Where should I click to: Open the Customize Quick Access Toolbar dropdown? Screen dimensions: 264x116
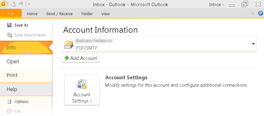[29, 4]
